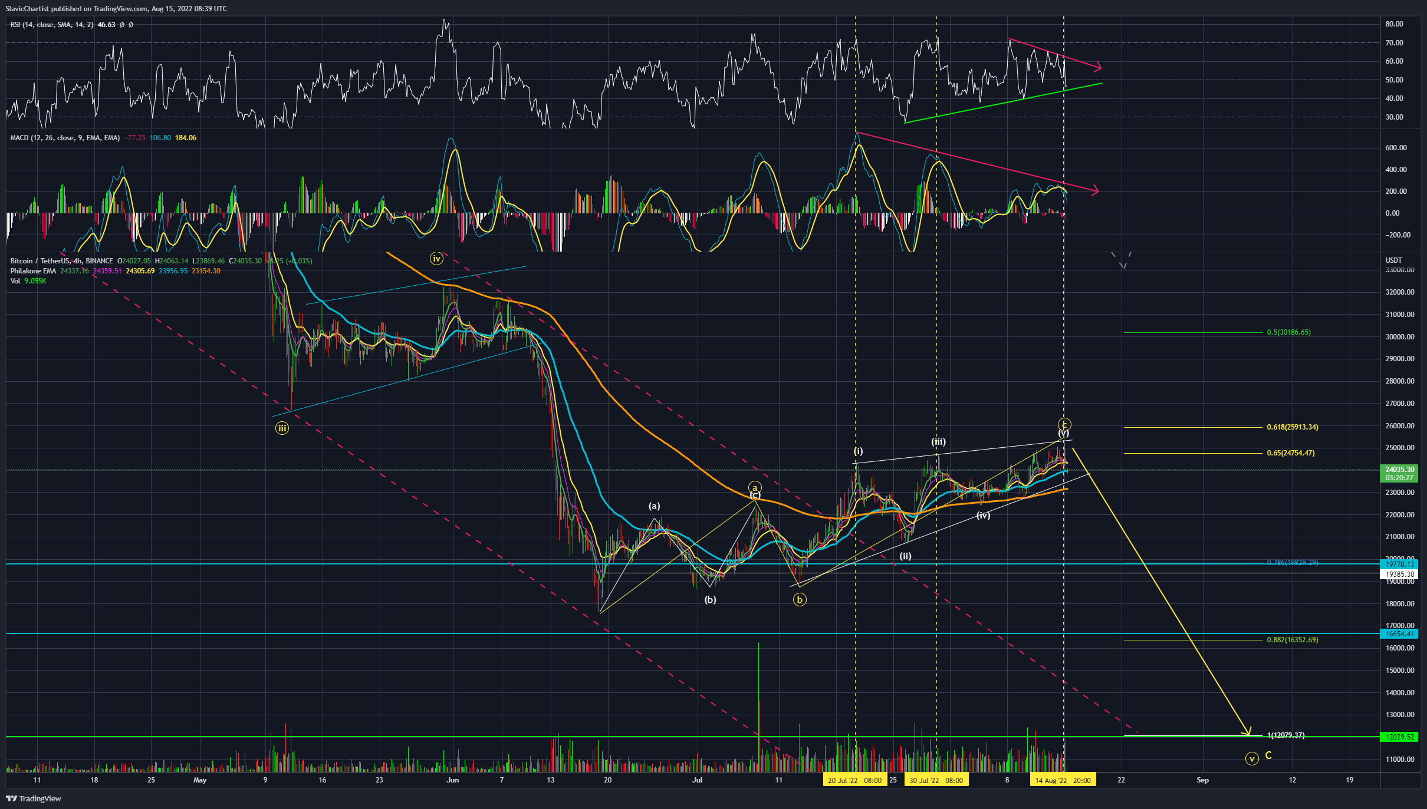Click the yellow 'C' wave label
1427x809 pixels.
point(1268,755)
